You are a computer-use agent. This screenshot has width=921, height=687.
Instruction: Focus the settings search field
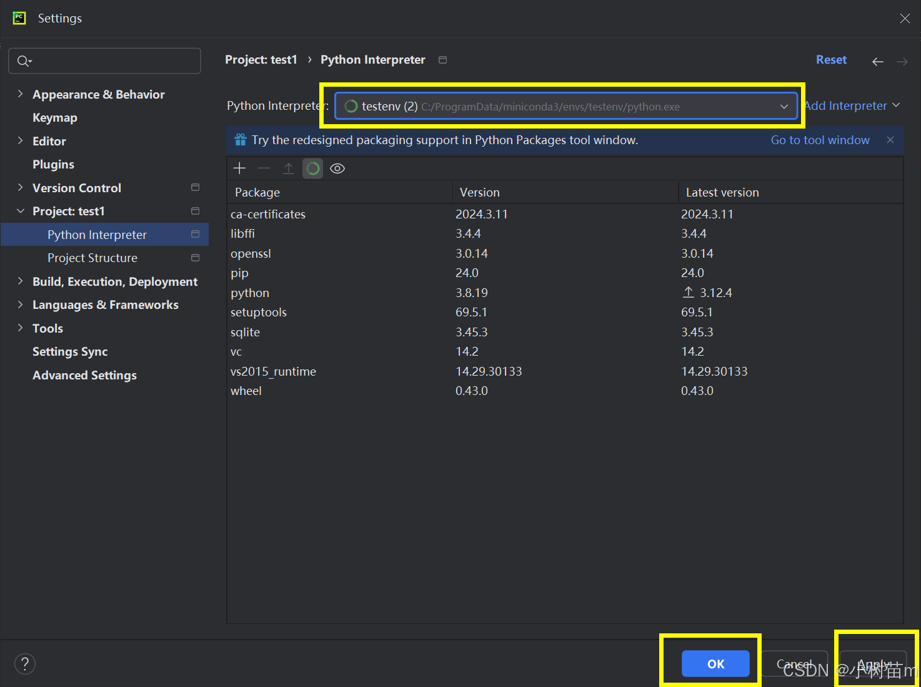pyautogui.click(x=104, y=61)
